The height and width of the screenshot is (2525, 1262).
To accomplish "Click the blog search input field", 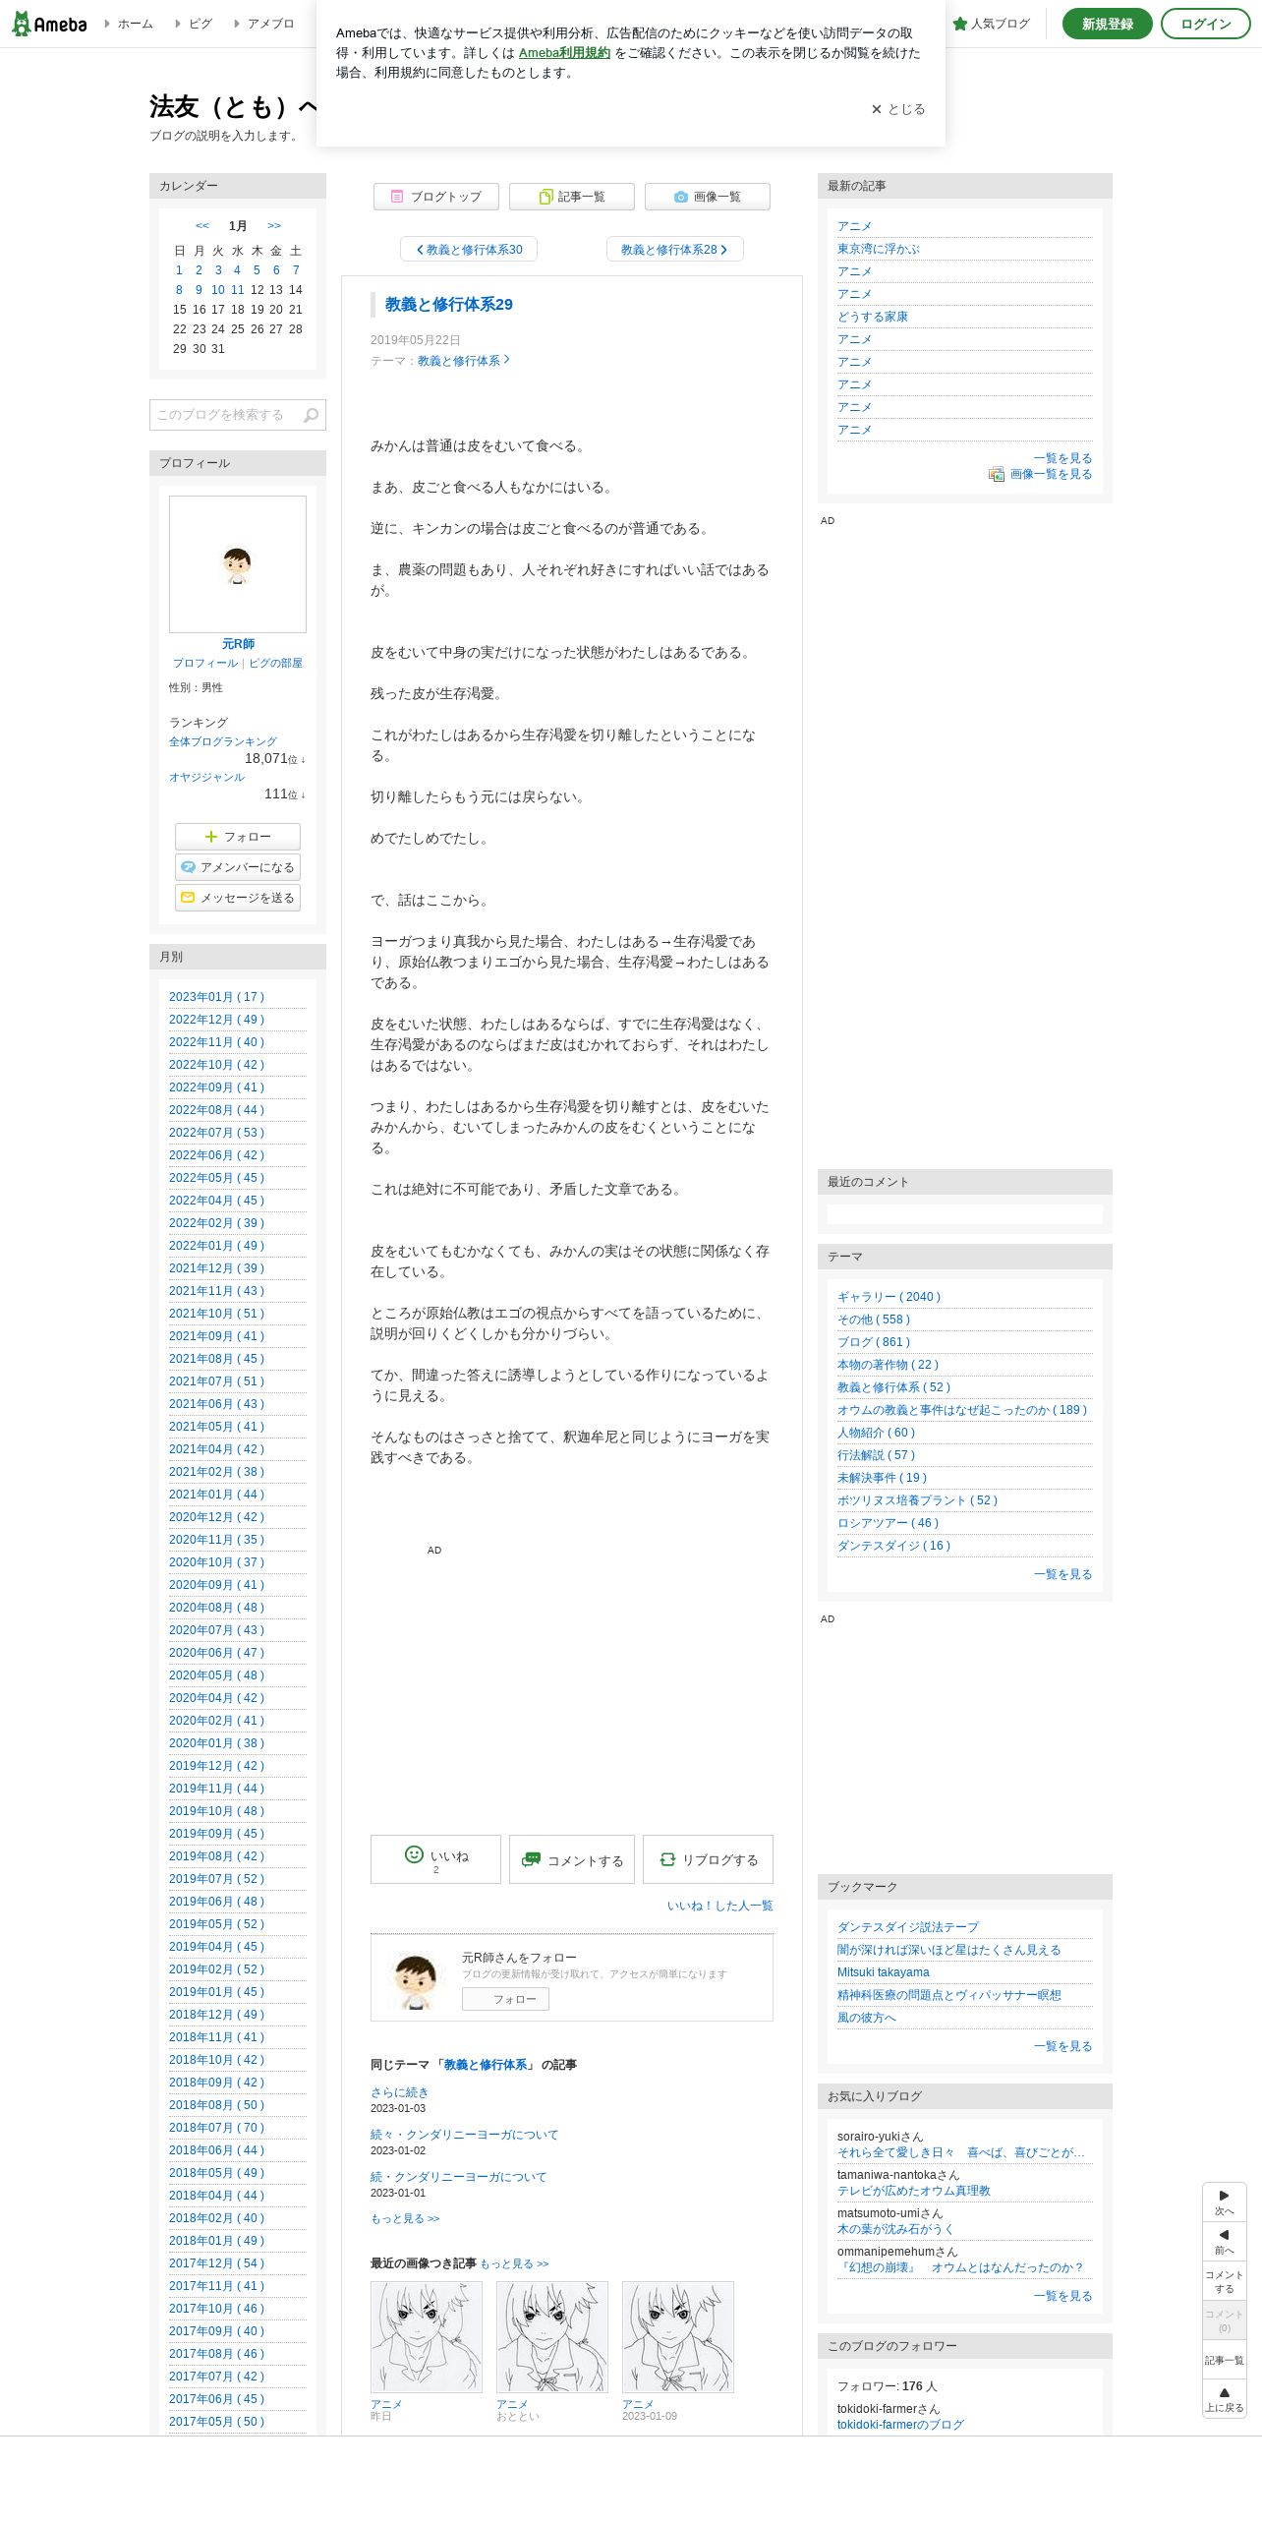I will [226, 415].
